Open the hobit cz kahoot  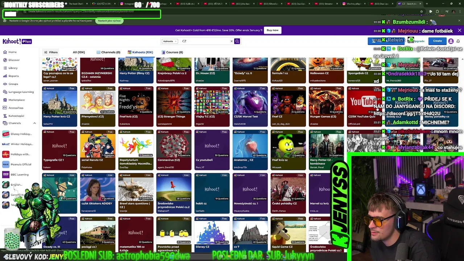pyautogui.click(x=212, y=194)
